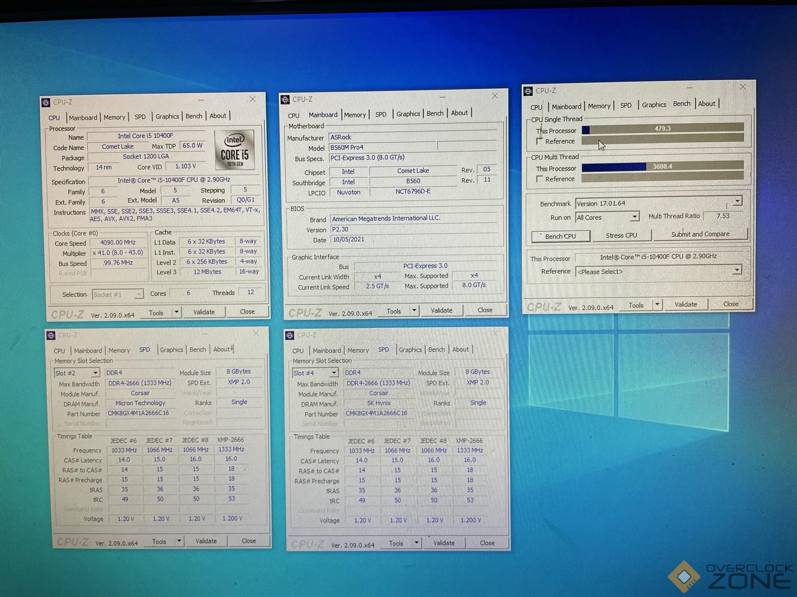Click the CPU-Z app icon in the Mainboard window title bar
797x597 pixels.
click(x=285, y=100)
